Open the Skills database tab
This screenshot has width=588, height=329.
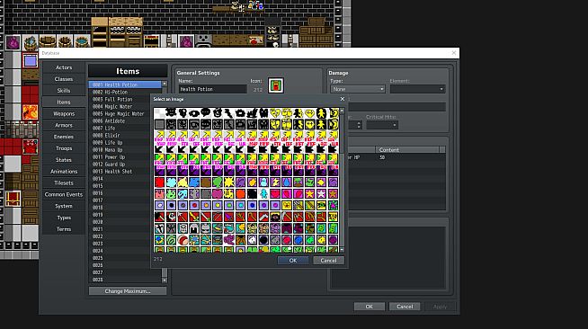[x=64, y=91]
